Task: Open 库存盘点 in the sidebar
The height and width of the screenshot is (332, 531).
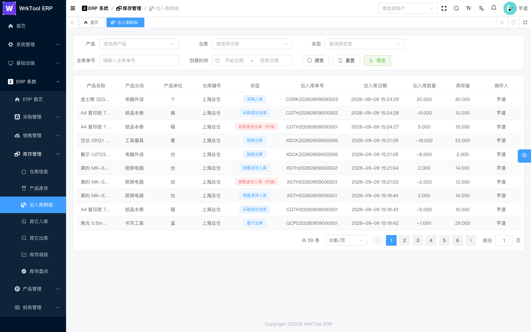Action: tap(33, 271)
